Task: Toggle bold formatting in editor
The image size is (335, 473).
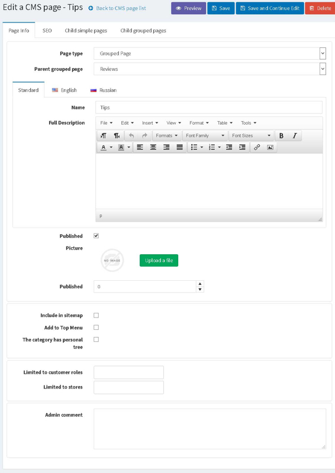Action: [281, 136]
